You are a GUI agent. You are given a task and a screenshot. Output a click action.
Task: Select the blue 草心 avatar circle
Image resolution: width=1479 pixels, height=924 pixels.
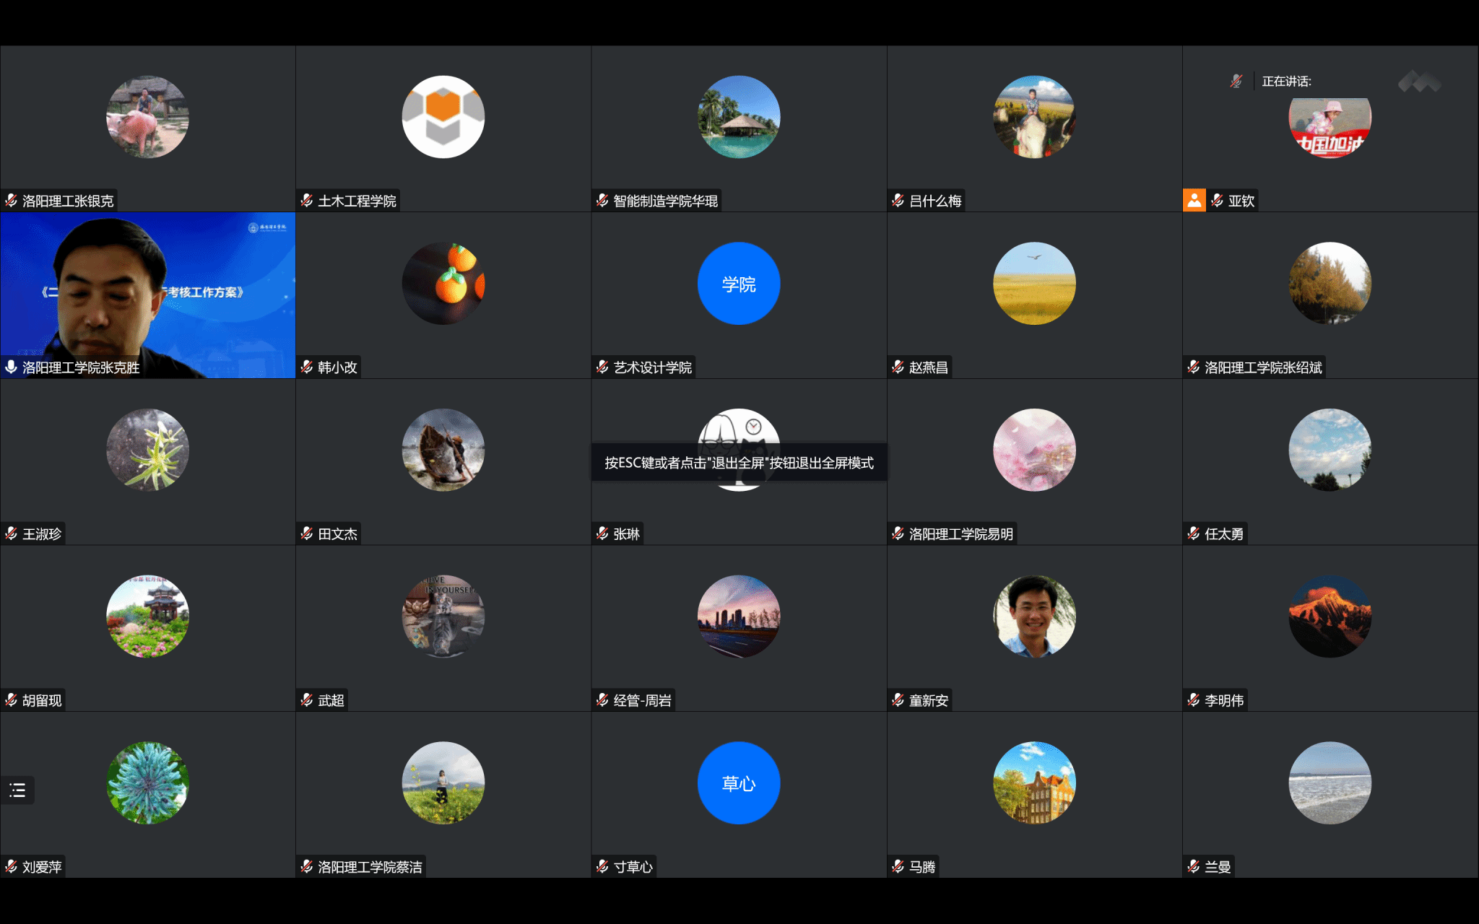pos(738,783)
